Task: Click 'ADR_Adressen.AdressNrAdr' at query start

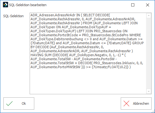Action: click(x=53, y=15)
